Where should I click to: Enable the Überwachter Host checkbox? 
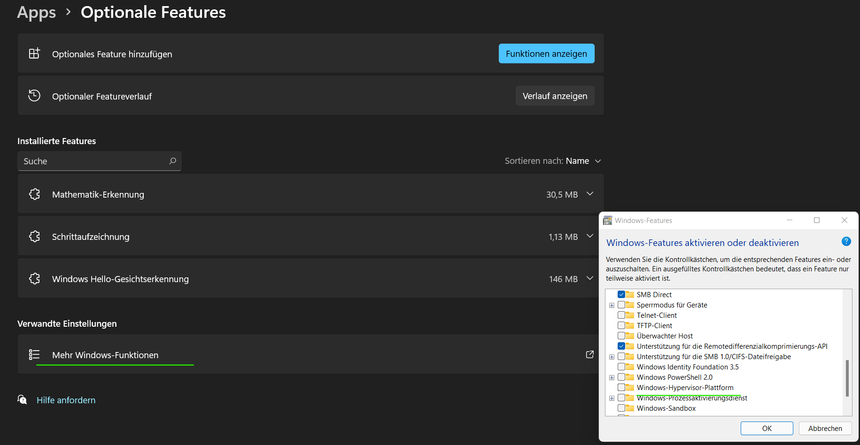click(621, 336)
